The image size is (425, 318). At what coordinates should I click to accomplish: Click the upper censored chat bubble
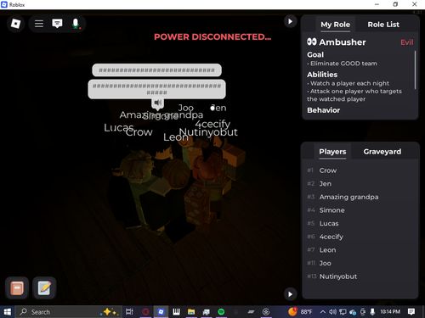point(156,70)
